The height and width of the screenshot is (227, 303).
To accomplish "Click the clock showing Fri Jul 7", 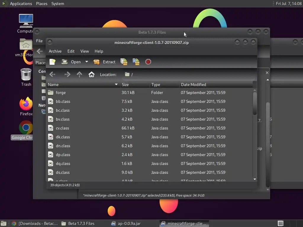I will point(289,4).
